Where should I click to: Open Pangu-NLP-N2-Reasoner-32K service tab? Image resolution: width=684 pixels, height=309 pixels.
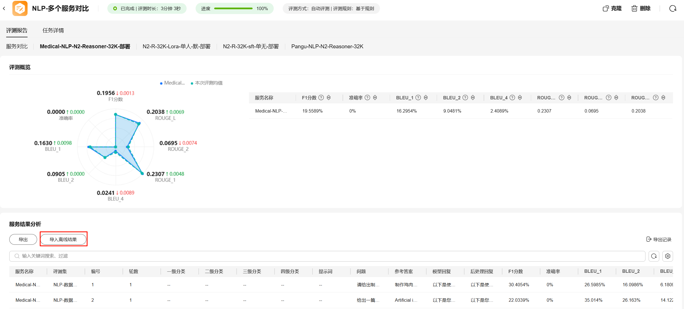[327, 47]
